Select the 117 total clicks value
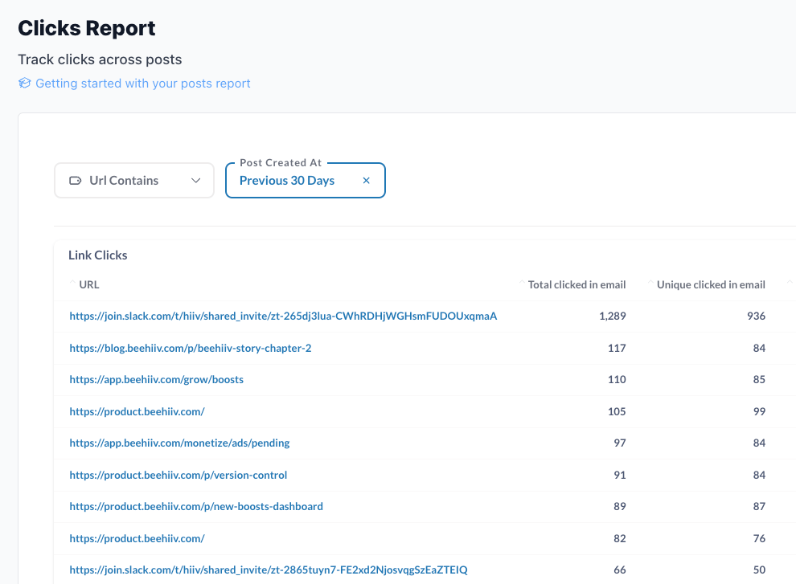The height and width of the screenshot is (584, 796). tap(617, 348)
